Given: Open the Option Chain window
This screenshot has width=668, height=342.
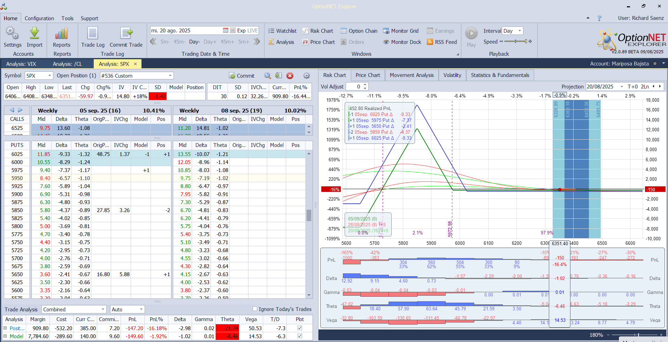Looking at the screenshot, I should click(359, 31).
